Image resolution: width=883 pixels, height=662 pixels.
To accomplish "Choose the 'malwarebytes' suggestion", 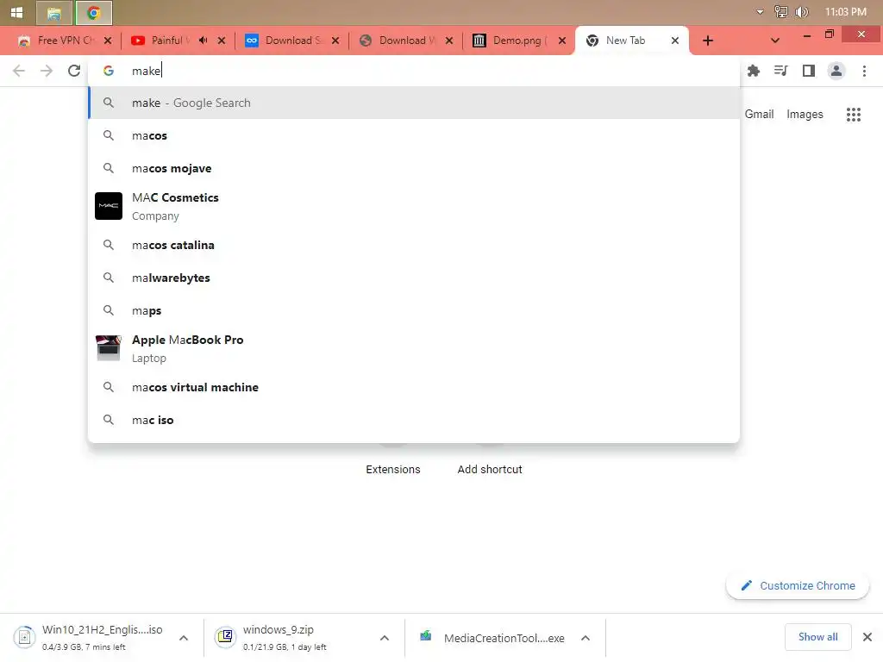I will (x=414, y=278).
